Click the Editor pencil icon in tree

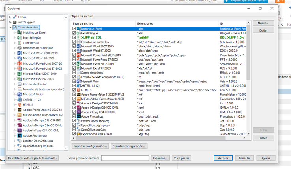click(x=15, y=17)
